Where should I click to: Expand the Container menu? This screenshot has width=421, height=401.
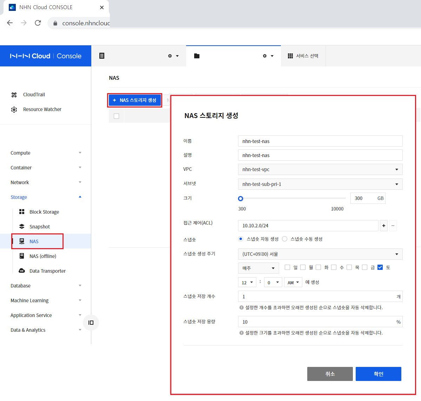click(x=46, y=167)
